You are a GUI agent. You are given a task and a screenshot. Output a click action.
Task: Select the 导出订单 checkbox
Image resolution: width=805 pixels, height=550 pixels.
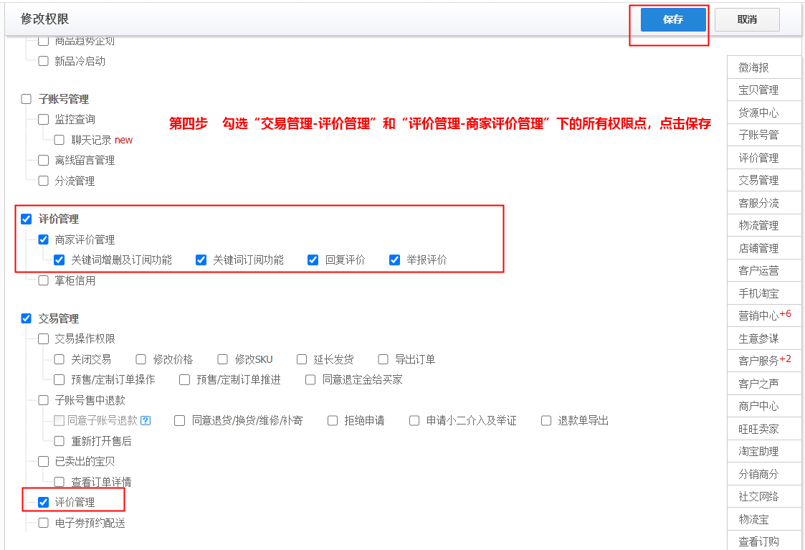[x=384, y=359]
